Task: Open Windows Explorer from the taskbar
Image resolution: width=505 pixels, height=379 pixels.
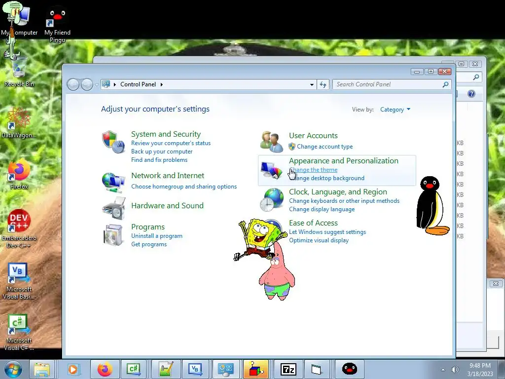Action: (42, 369)
